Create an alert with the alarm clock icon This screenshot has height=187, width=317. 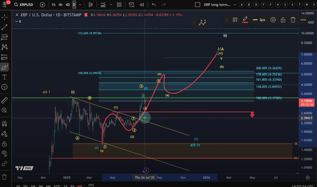131,5
